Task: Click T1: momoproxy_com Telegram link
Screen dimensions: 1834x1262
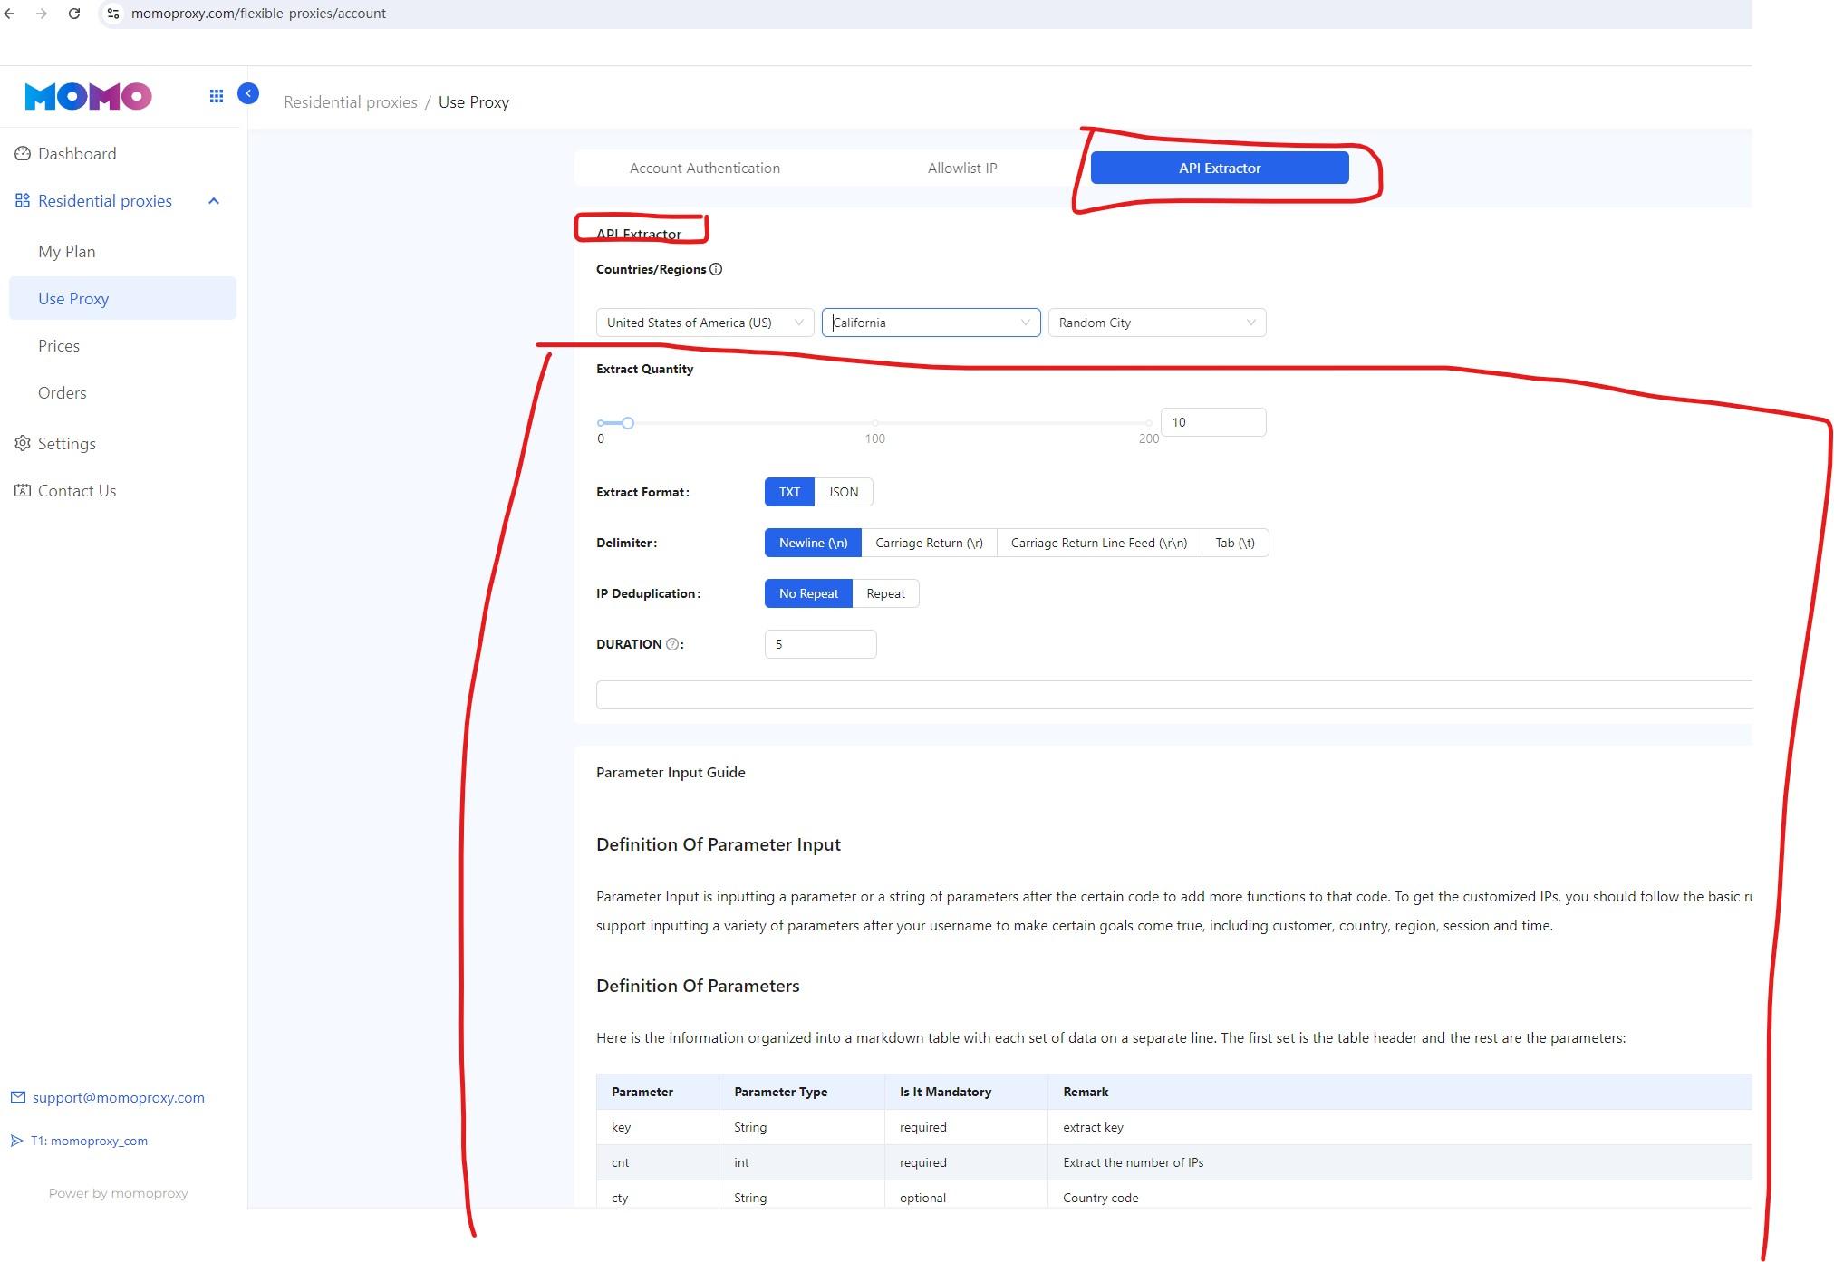Action: click(x=89, y=1141)
